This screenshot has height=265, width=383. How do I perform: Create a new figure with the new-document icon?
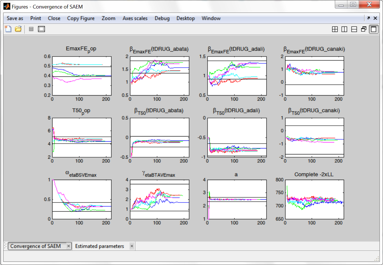tap(8, 29)
